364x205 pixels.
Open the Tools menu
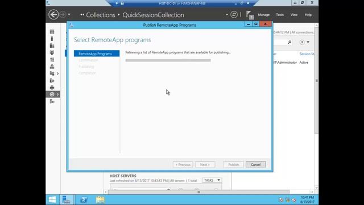(280, 15)
